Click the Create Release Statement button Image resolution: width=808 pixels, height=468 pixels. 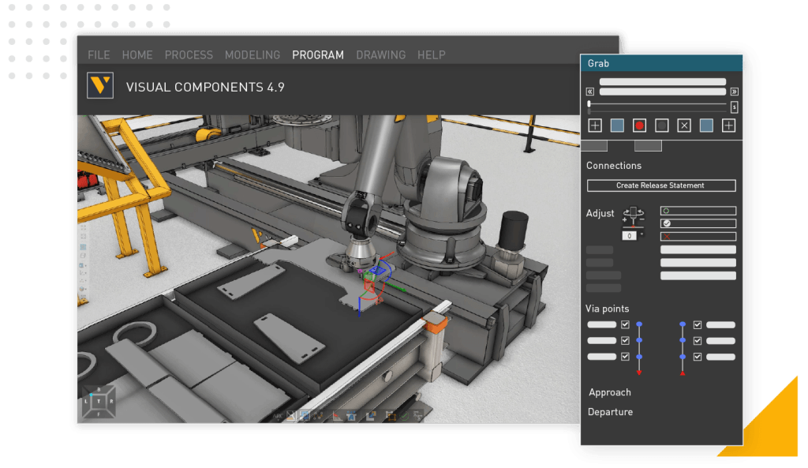pyautogui.click(x=661, y=185)
